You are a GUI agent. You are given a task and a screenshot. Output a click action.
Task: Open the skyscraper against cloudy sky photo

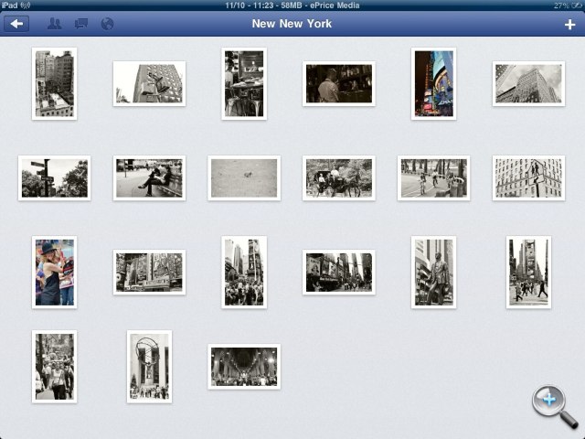coord(528,83)
